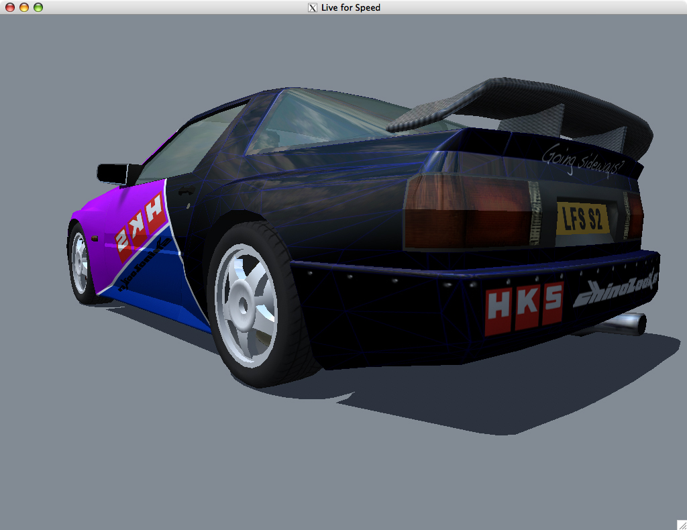Image resolution: width=687 pixels, height=530 pixels.
Task: Click the X11 icon in title bar
Action: click(x=313, y=7)
